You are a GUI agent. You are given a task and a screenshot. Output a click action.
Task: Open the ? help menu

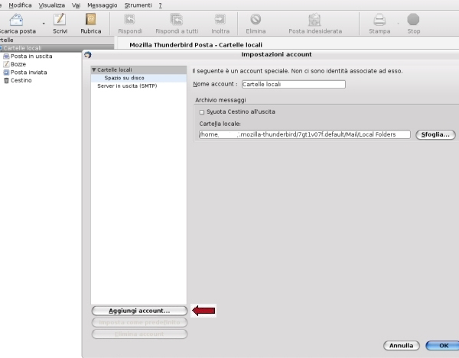click(161, 5)
